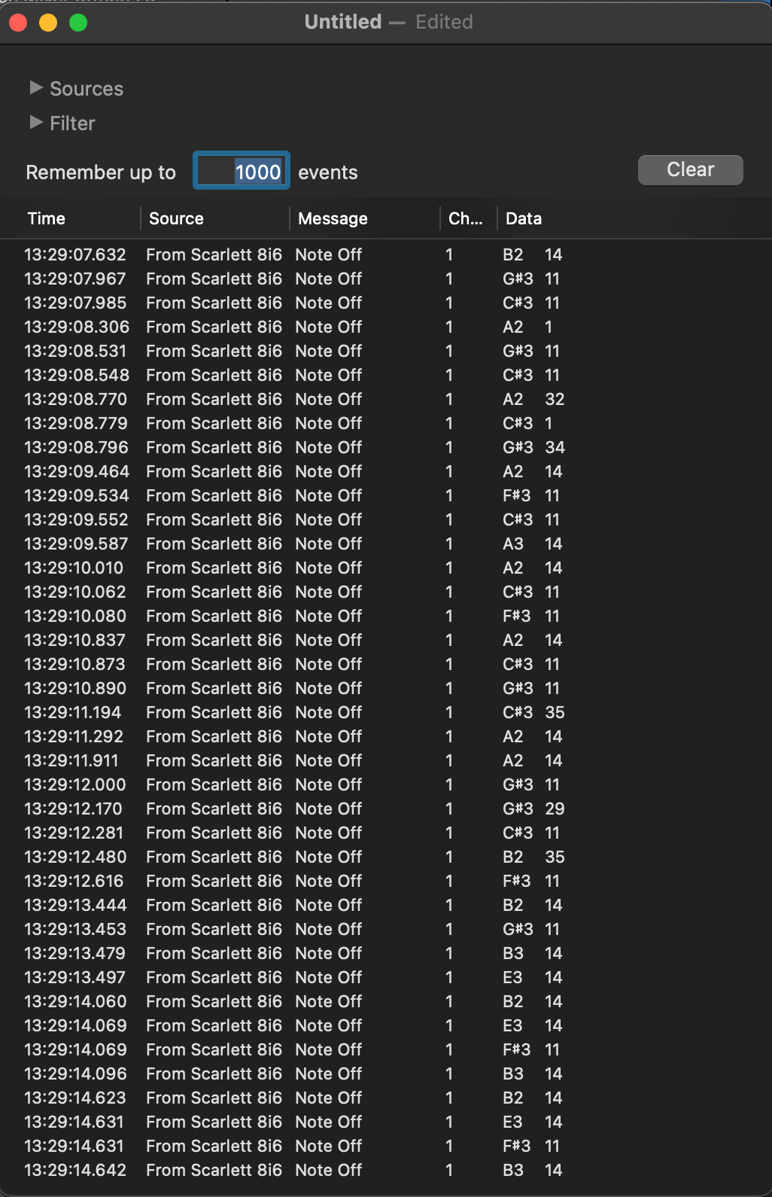Select the G#3 29 event at 13:29:12.170

386,809
